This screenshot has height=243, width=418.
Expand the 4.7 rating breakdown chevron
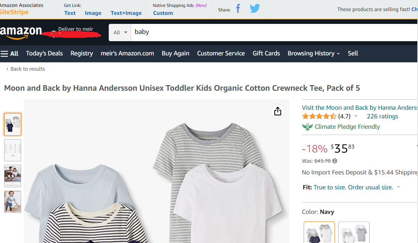tap(356, 116)
